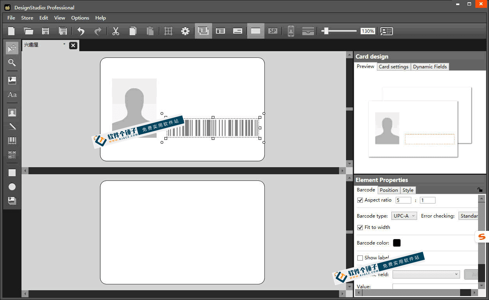
Task: Open the Error checking dropdown
Action: (468, 216)
